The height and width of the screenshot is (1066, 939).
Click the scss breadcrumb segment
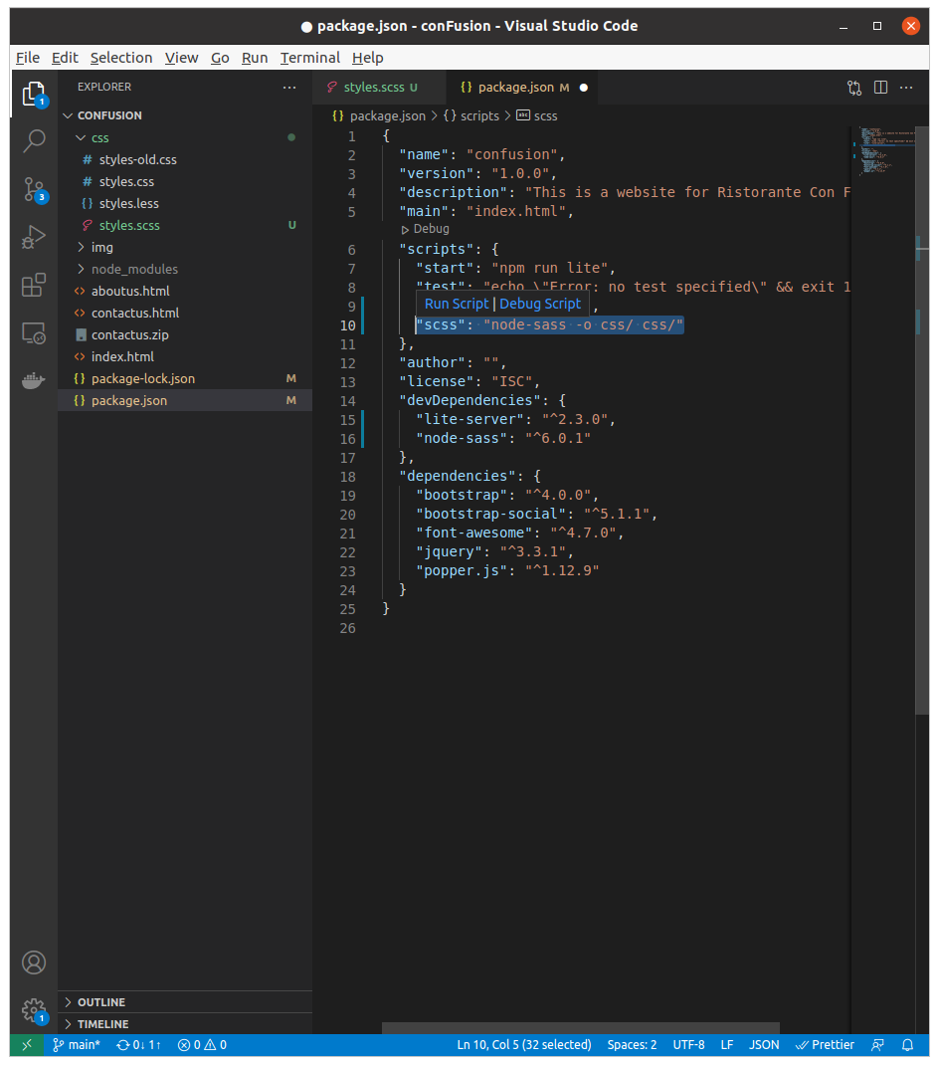point(537,116)
